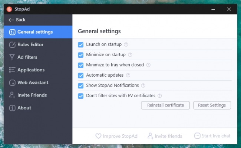Viewport: 241px width, 148px height.
Task: Close the StopAd window
Action: point(229,9)
